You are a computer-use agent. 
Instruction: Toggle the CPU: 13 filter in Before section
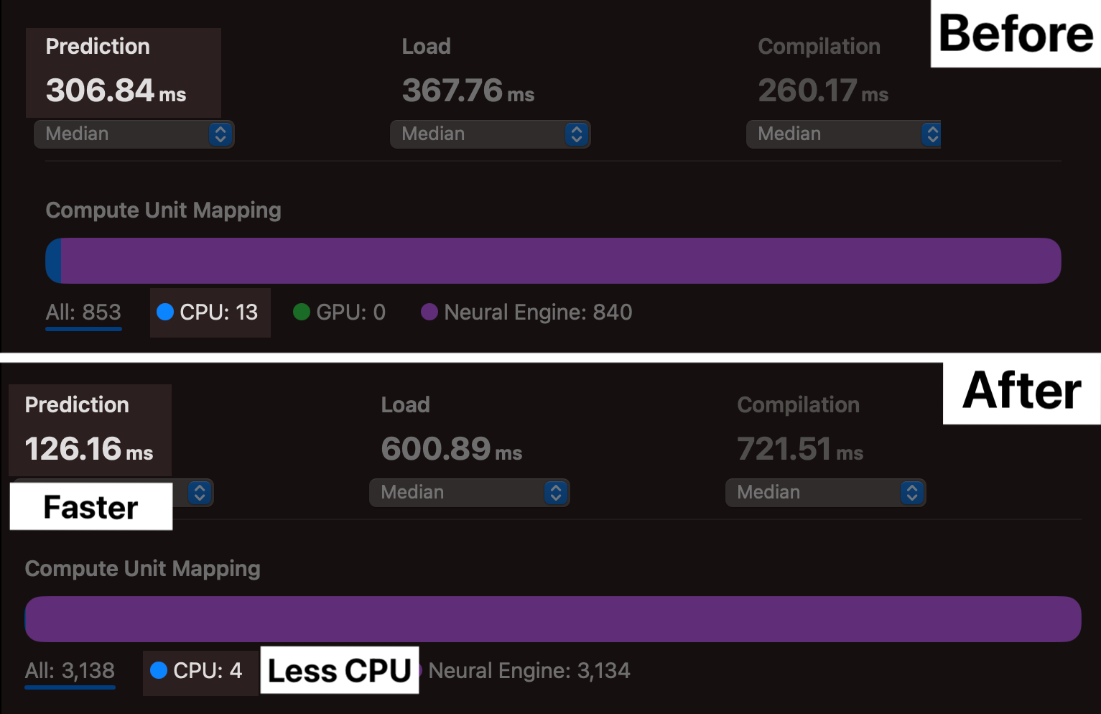pos(210,312)
